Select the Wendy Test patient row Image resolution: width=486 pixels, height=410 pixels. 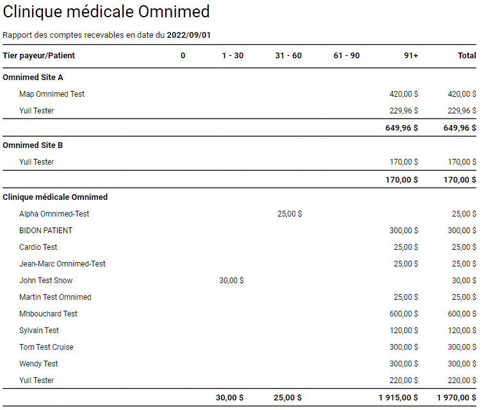38,364
